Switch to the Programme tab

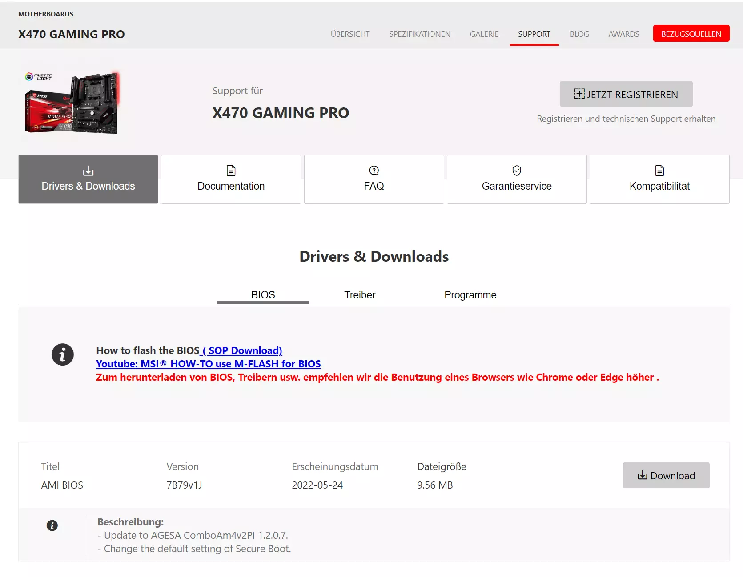click(x=470, y=295)
